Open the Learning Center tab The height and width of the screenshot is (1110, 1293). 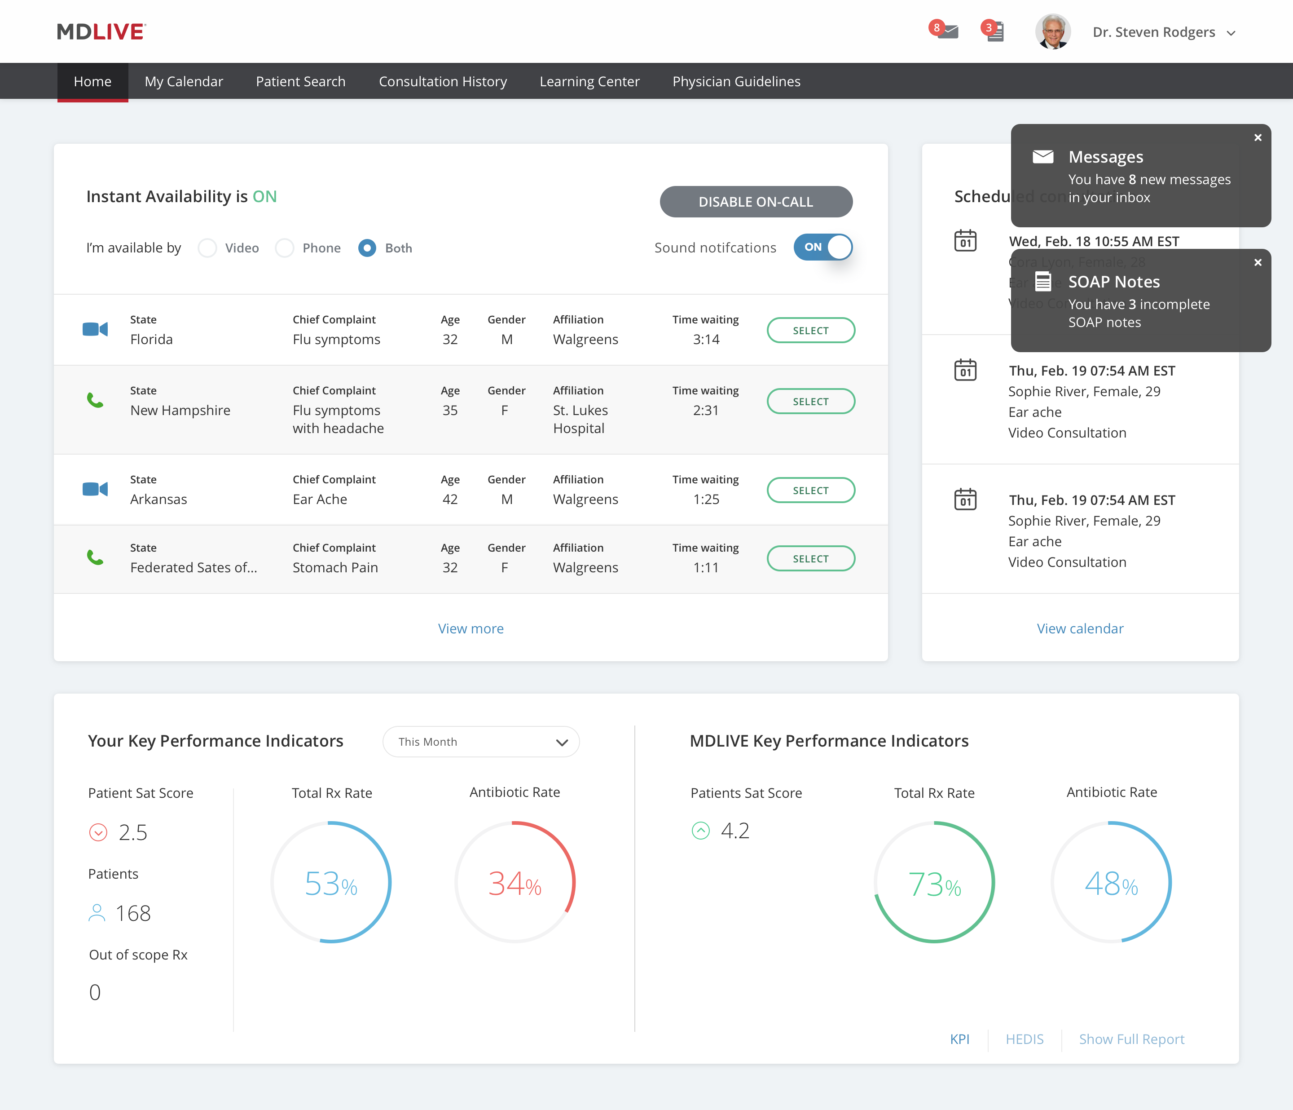coord(589,80)
